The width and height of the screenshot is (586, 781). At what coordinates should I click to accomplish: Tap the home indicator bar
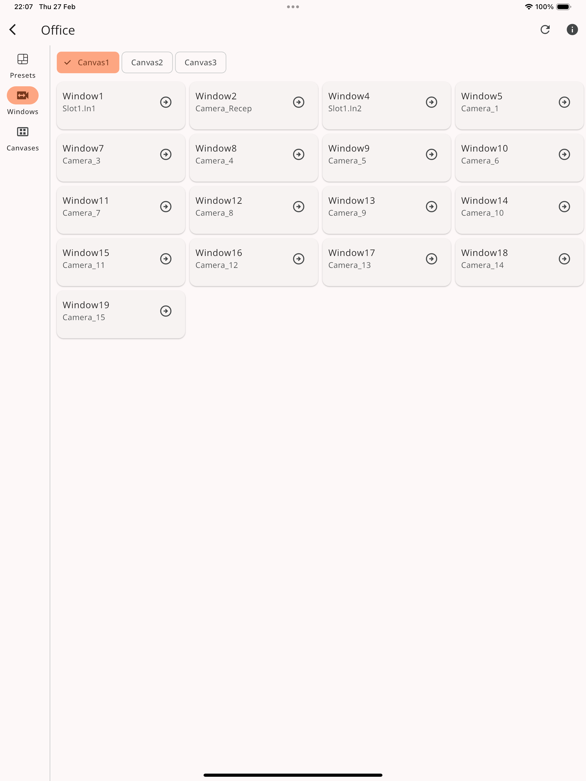(x=293, y=775)
